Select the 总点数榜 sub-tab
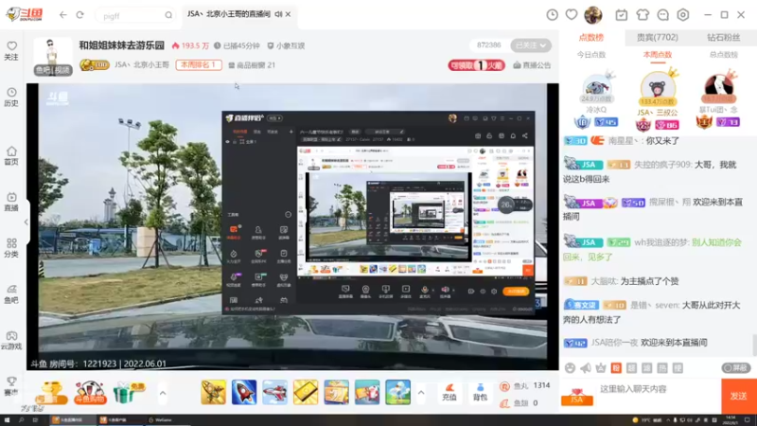This screenshot has width=757, height=426. (x=723, y=55)
